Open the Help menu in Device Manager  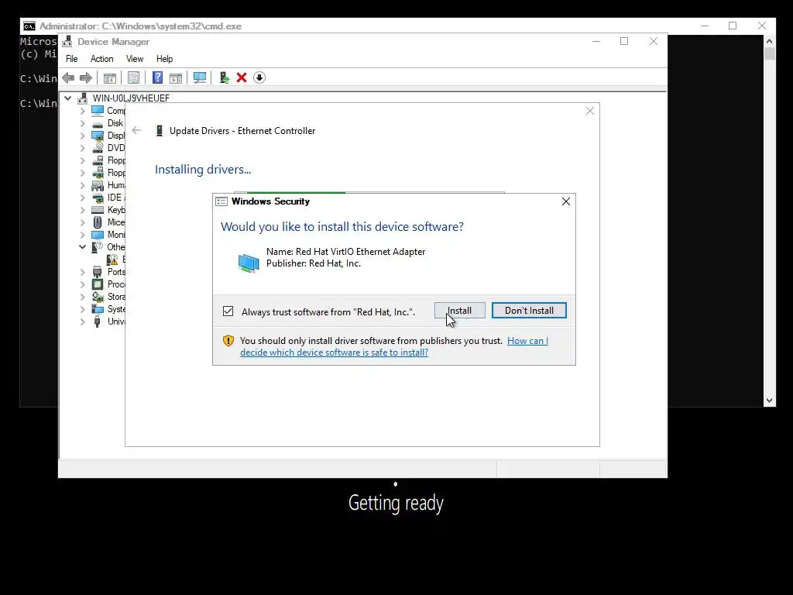pyautogui.click(x=164, y=59)
